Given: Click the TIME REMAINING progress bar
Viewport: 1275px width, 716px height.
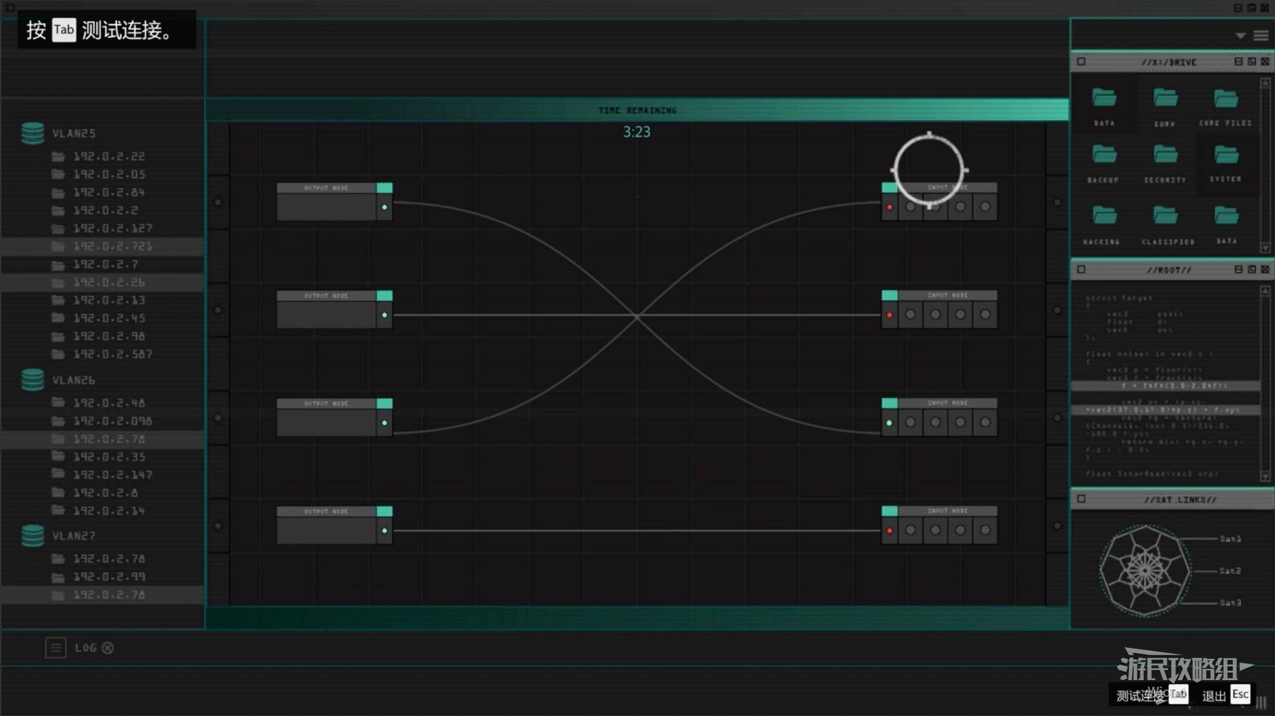Looking at the screenshot, I should click(637, 110).
